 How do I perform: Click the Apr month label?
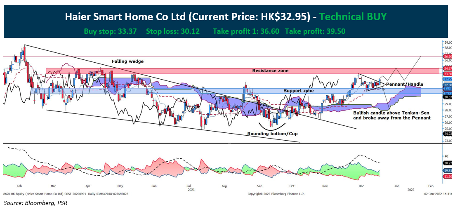87,186
